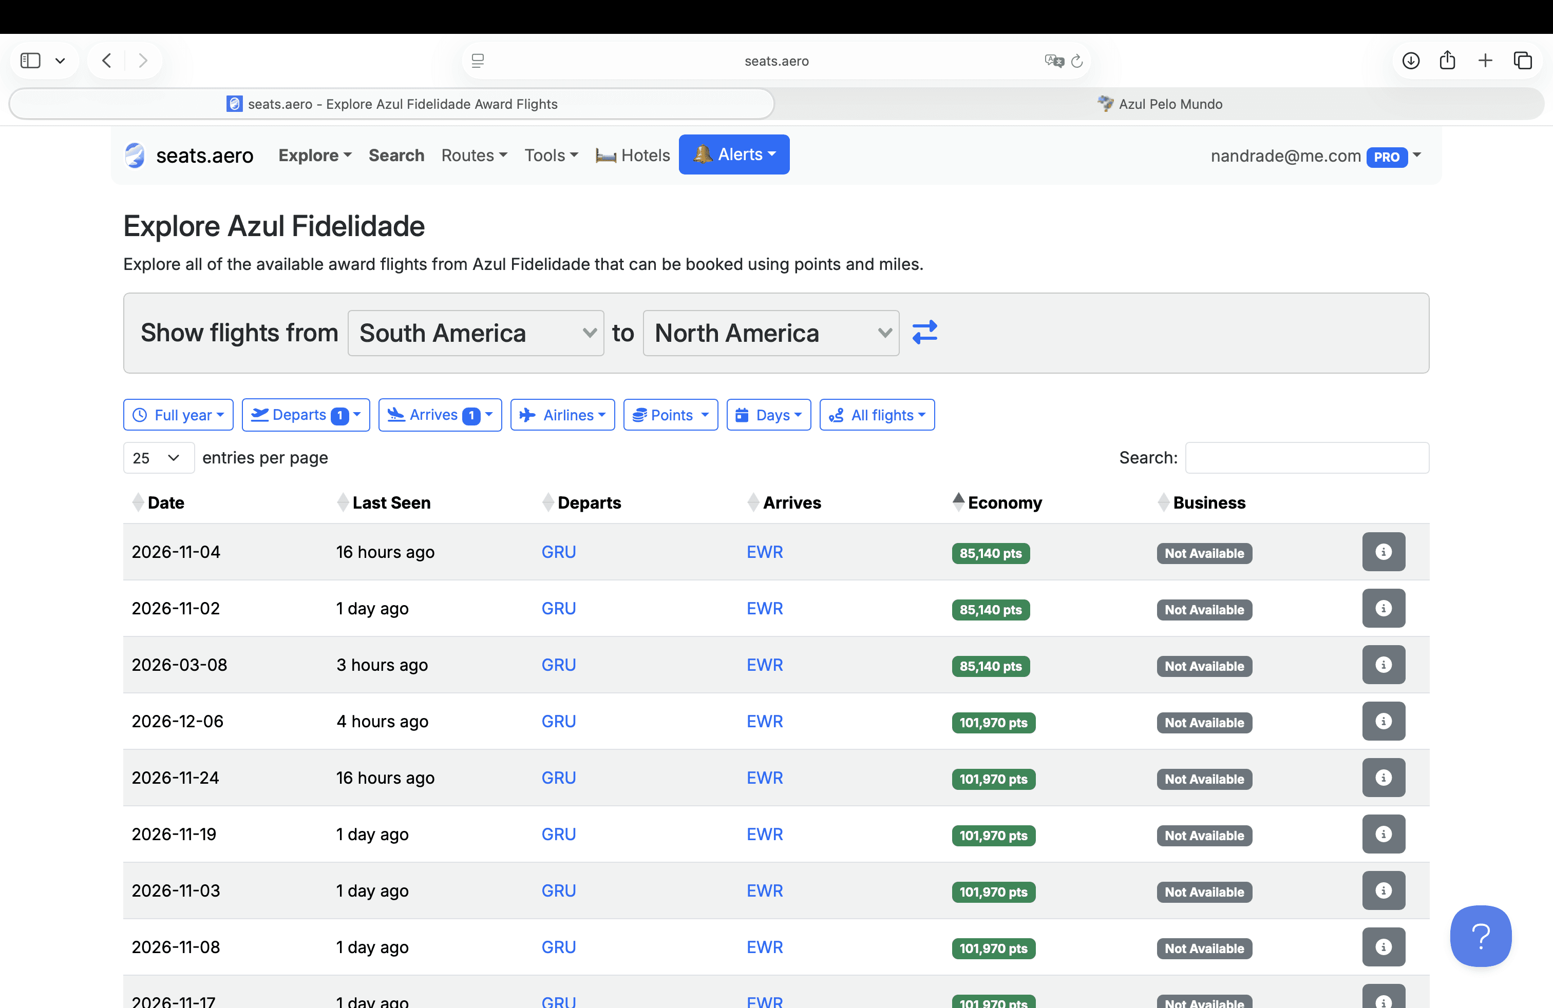Image resolution: width=1553 pixels, height=1008 pixels.
Task: Expand the 25 entries per page selector
Action: point(159,458)
